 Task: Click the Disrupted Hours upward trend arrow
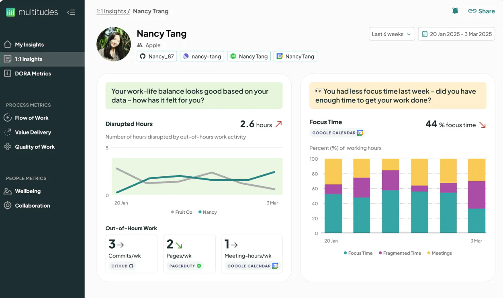(x=278, y=125)
